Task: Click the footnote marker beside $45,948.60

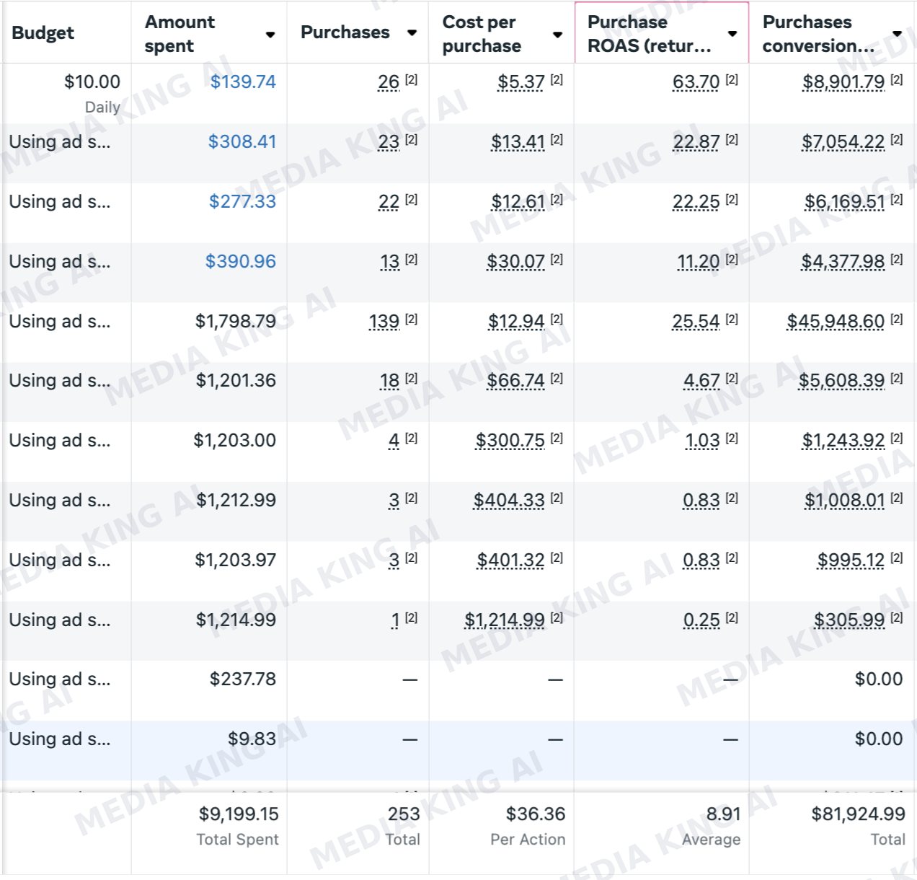Action: pos(896,319)
